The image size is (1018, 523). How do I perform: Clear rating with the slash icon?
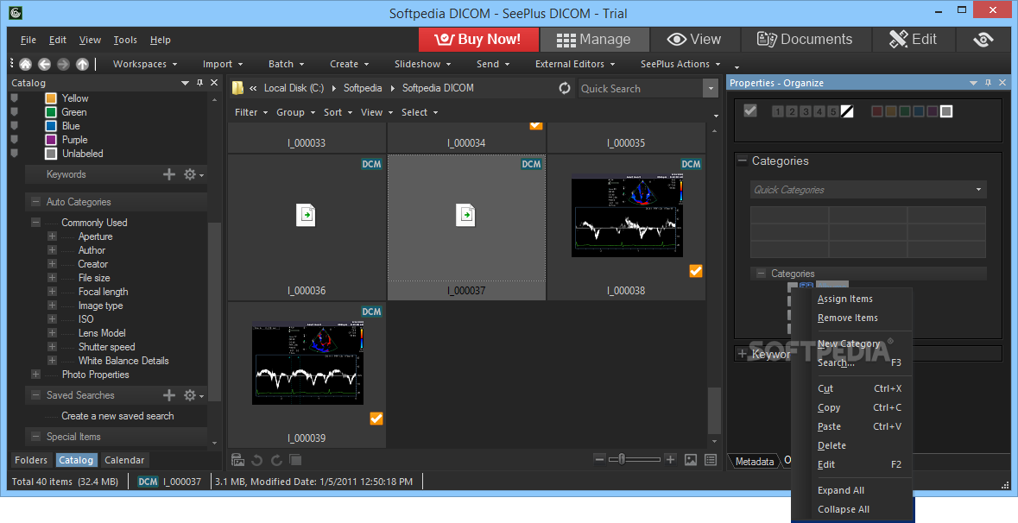point(846,111)
